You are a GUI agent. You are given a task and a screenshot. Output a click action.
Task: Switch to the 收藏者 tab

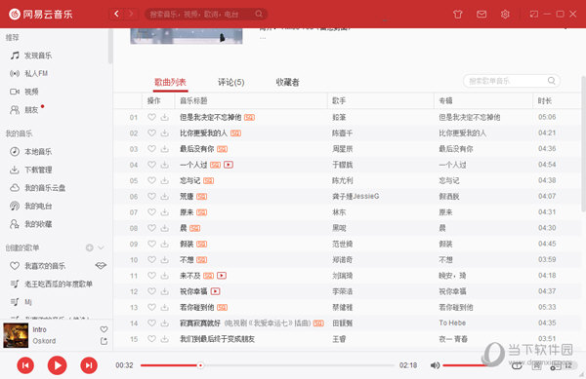point(287,83)
